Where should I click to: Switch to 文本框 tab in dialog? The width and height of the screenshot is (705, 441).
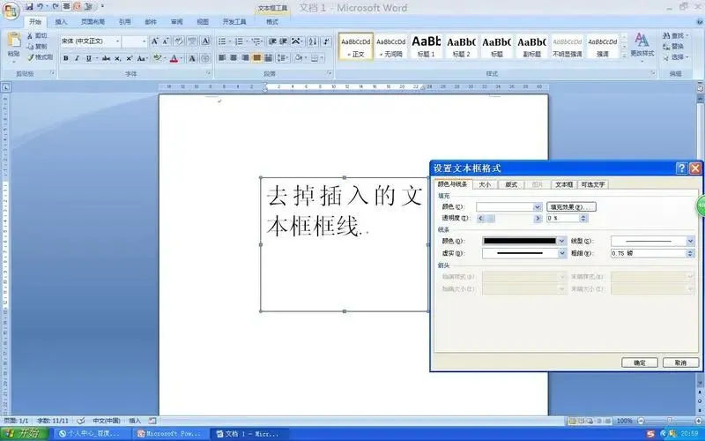563,184
